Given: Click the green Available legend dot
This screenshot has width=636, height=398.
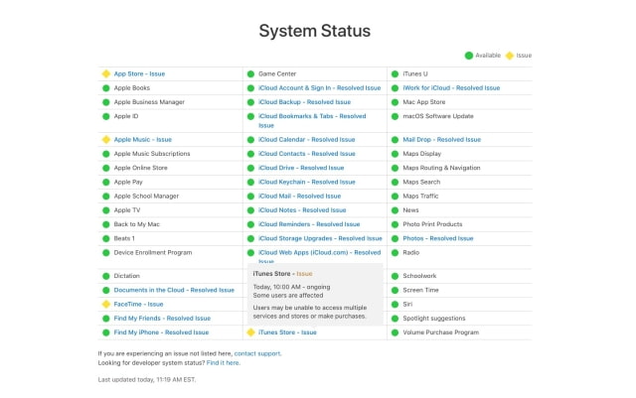Looking at the screenshot, I should click(x=469, y=56).
